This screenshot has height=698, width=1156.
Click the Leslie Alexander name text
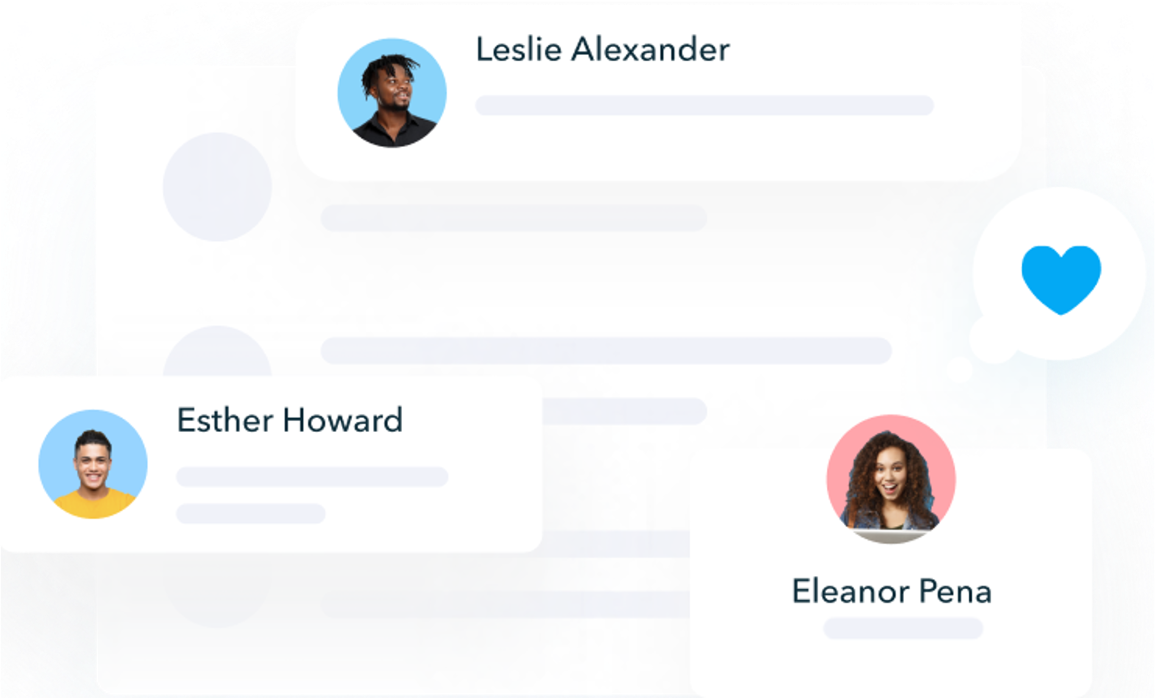pyautogui.click(x=602, y=50)
